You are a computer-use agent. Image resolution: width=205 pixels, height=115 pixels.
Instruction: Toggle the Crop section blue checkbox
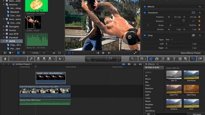coord(145,35)
